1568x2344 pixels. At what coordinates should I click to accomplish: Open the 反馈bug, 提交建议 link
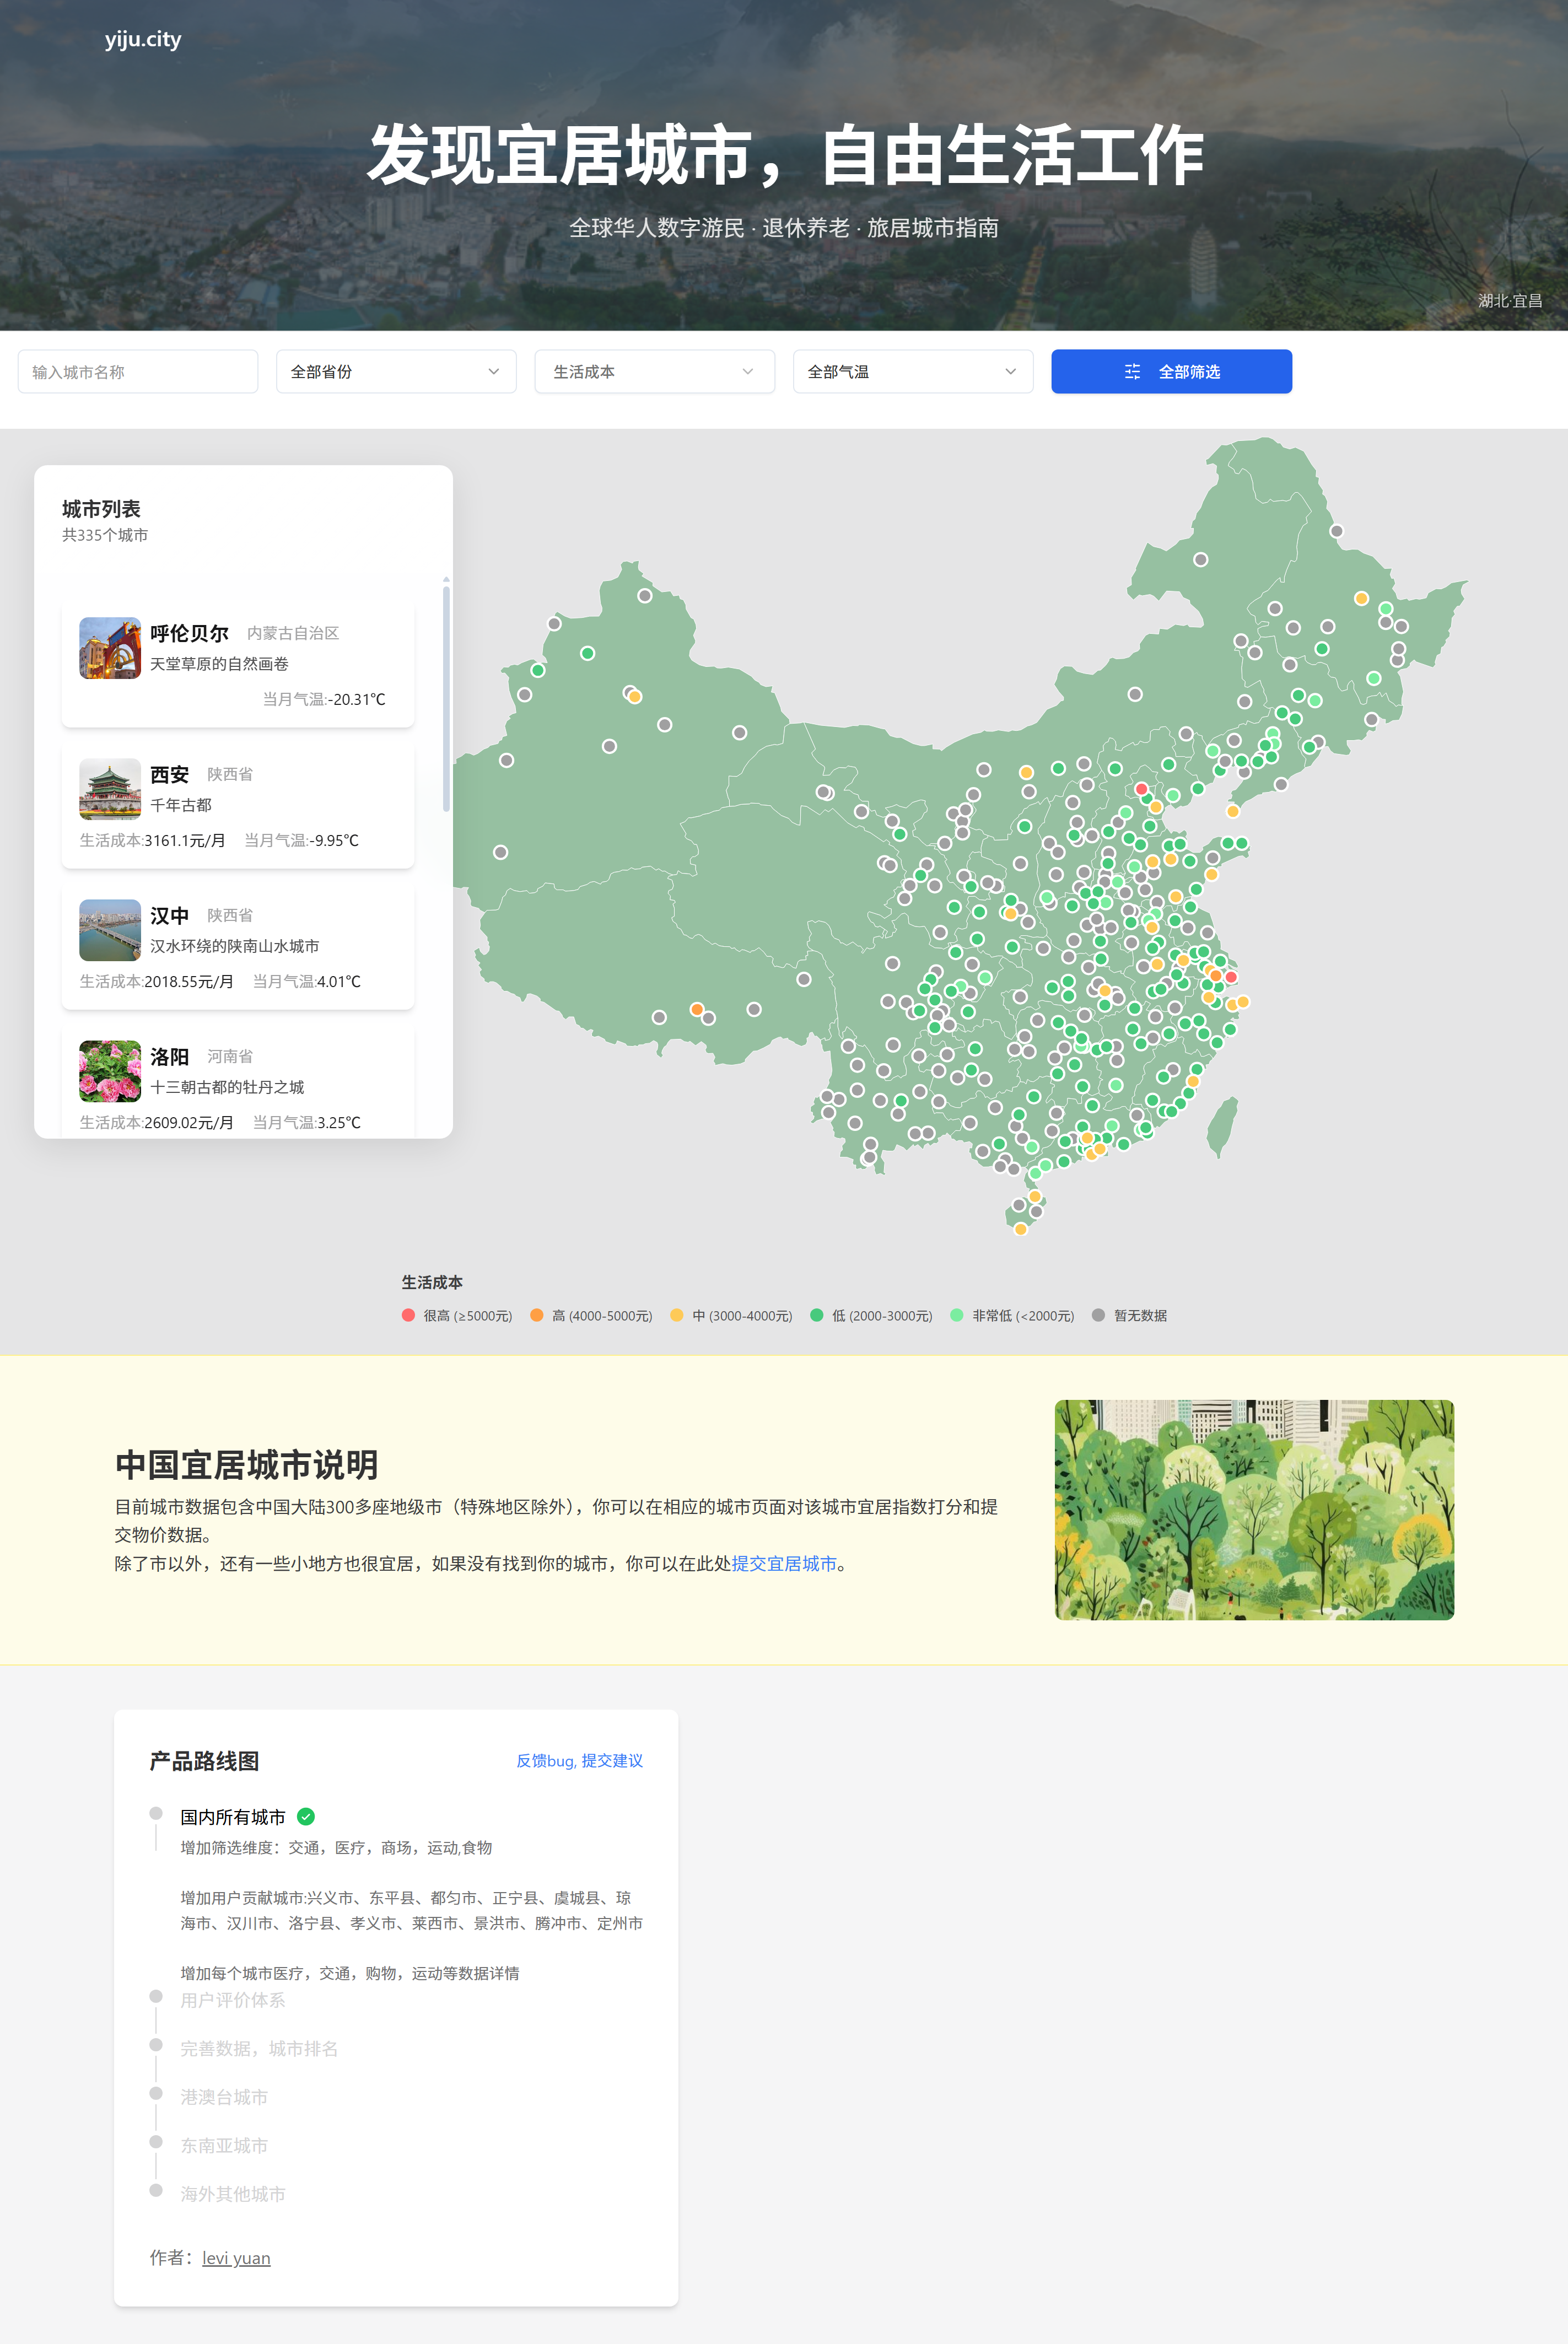tap(579, 1761)
